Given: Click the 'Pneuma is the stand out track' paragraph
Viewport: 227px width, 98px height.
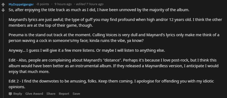Looking at the screenshot, I should tap(114, 38).
